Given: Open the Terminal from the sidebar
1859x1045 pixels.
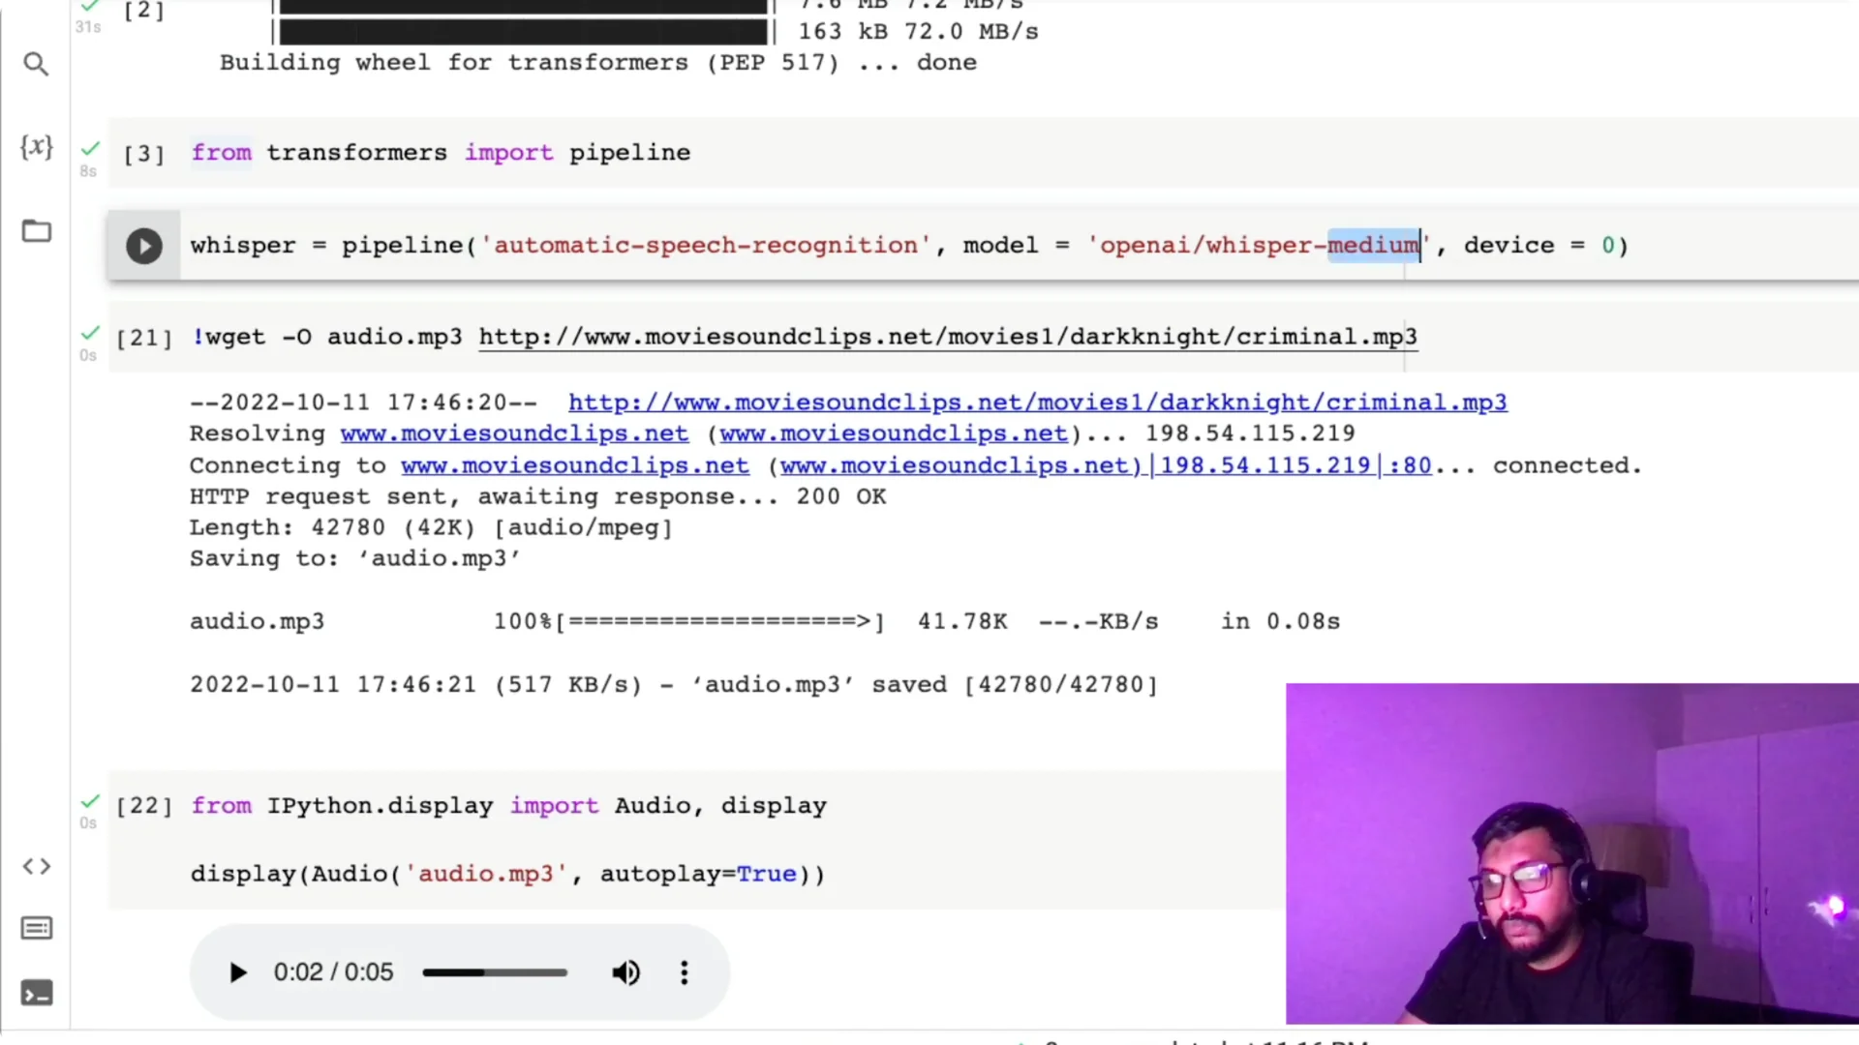Looking at the screenshot, I should 37,993.
